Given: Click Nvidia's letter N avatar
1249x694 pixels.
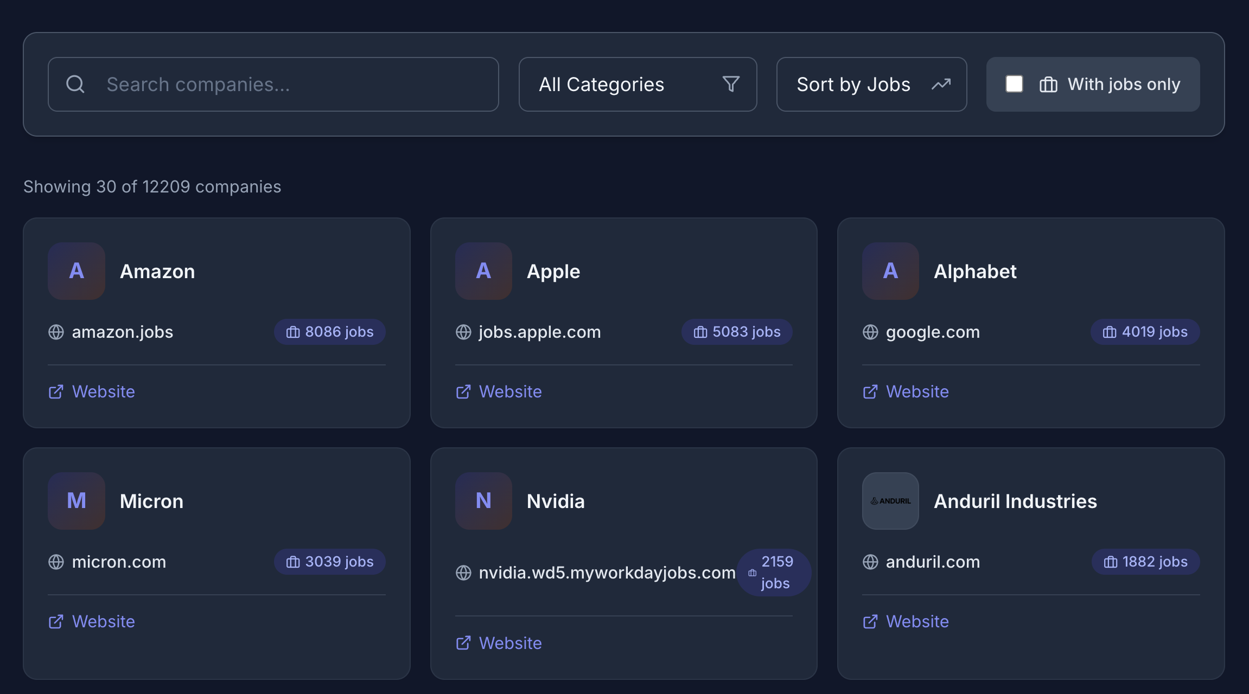Looking at the screenshot, I should tap(483, 501).
